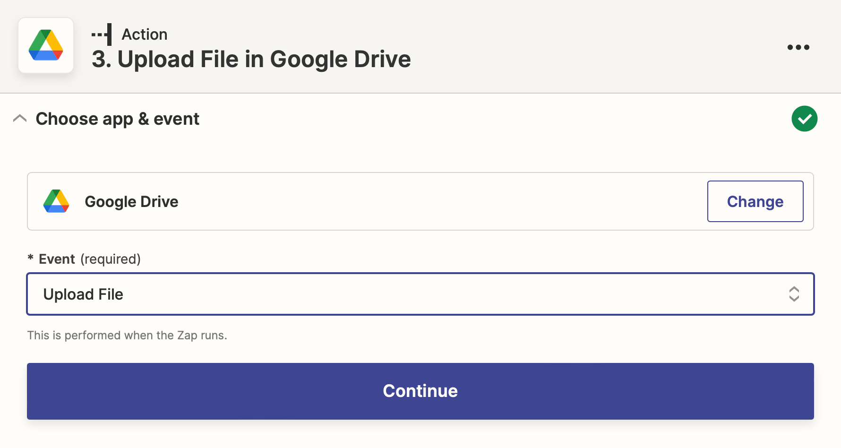Image resolution: width=841 pixels, height=448 pixels.
Task: Click the selected app row container
Action: (x=420, y=201)
